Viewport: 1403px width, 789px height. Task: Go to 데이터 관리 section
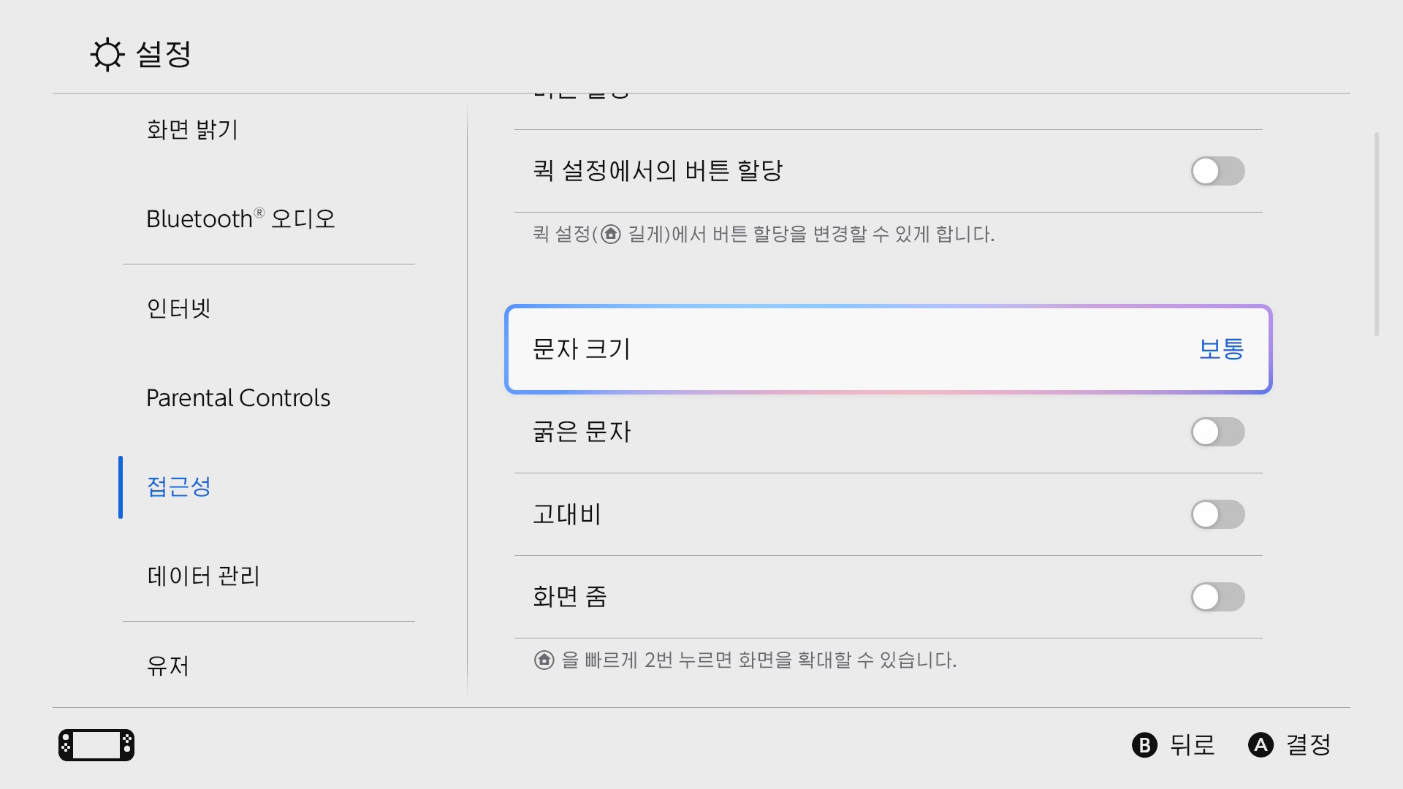click(204, 576)
